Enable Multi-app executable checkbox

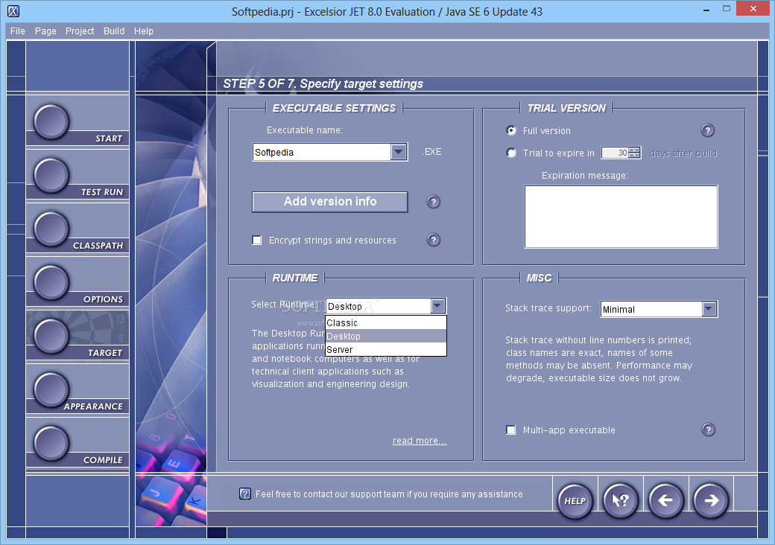[511, 430]
